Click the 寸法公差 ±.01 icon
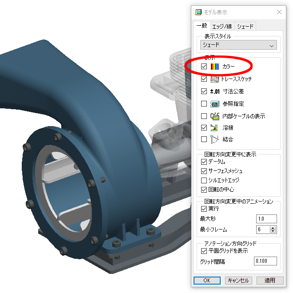293x293 pixels. tap(215, 91)
